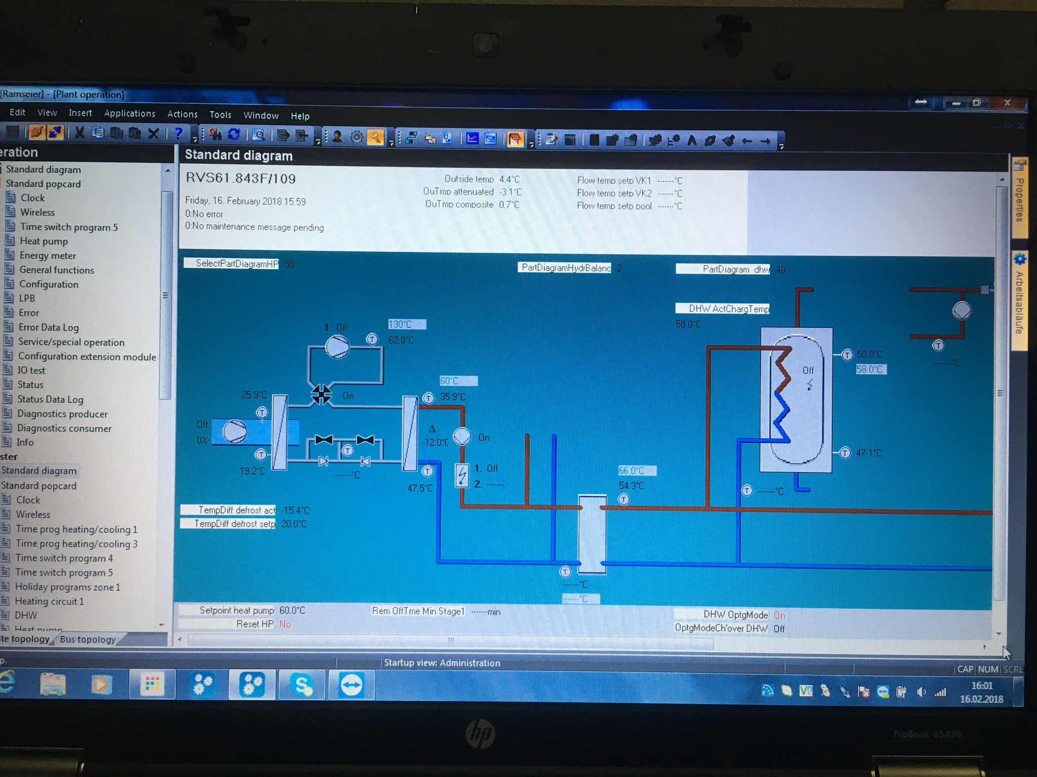
Task: Click the right arrow forward icon
Action: 765,141
